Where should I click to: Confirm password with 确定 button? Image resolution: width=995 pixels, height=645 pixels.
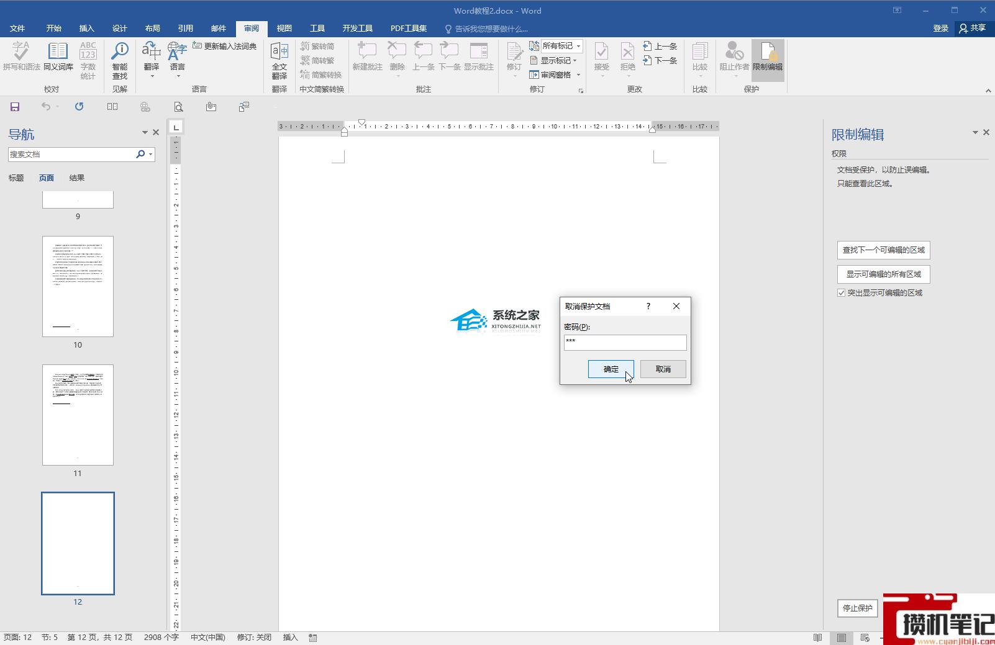tap(611, 369)
